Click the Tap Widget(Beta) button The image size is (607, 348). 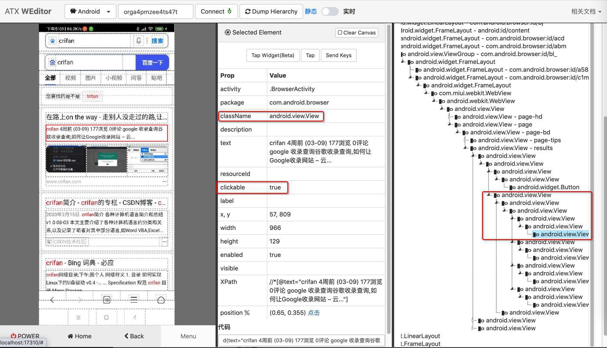(x=273, y=55)
